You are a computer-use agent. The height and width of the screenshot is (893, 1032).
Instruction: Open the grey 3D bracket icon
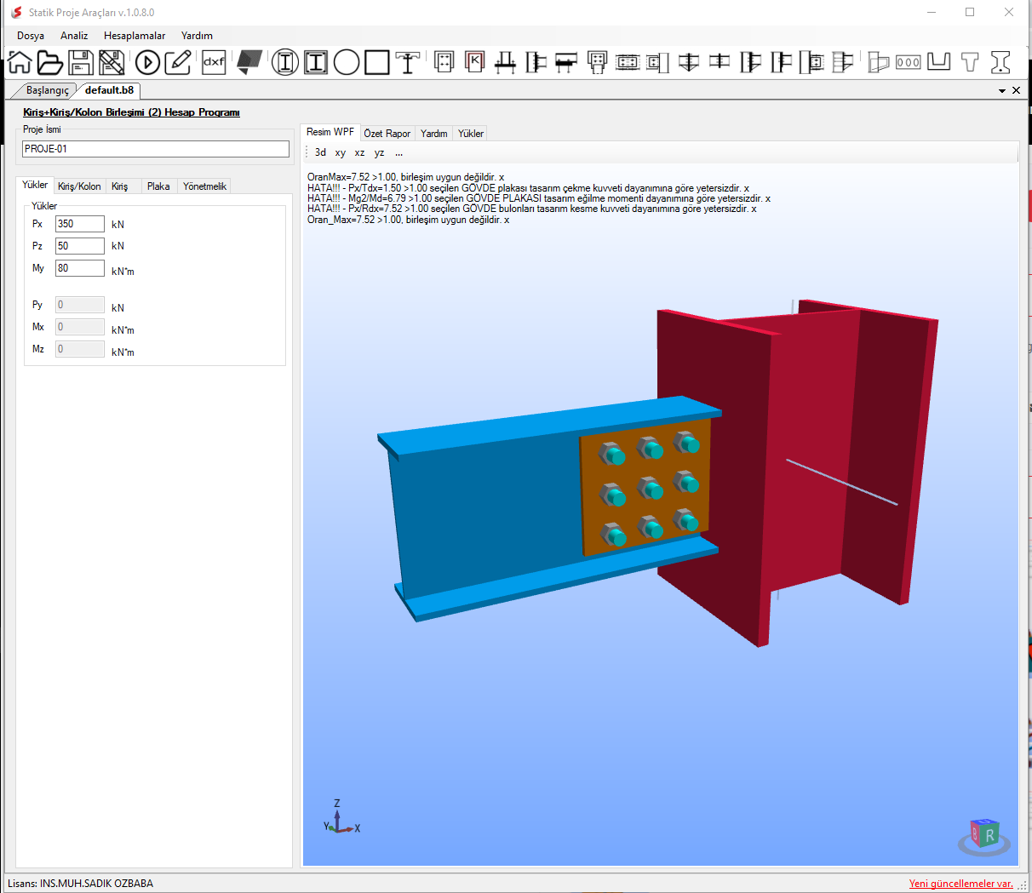click(878, 62)
